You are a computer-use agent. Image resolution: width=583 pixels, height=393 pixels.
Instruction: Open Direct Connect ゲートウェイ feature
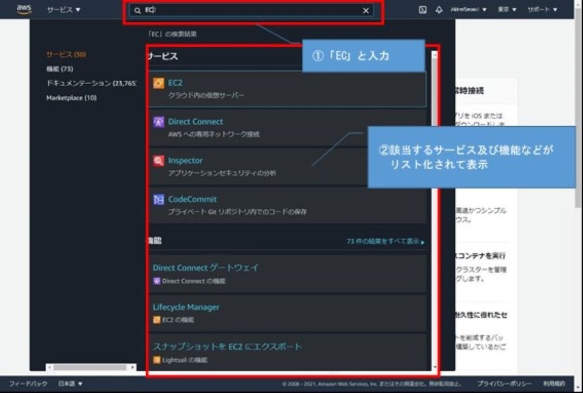point(206,268)
